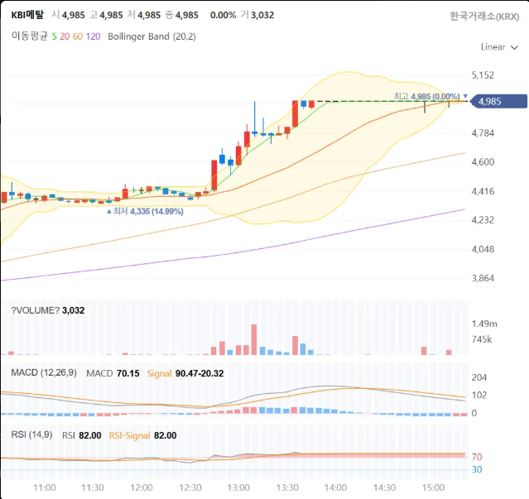Click the 4,048 price axis label

tap(483, 250)
